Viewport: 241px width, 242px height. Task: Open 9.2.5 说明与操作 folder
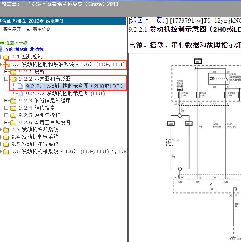pyautogui.click(x=39, y=115)
